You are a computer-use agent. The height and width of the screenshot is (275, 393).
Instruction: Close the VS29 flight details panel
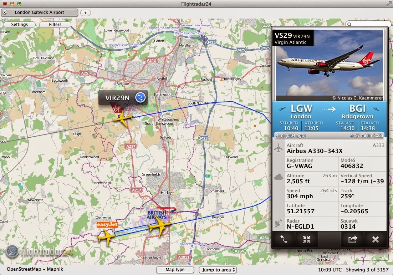point(375,239)
